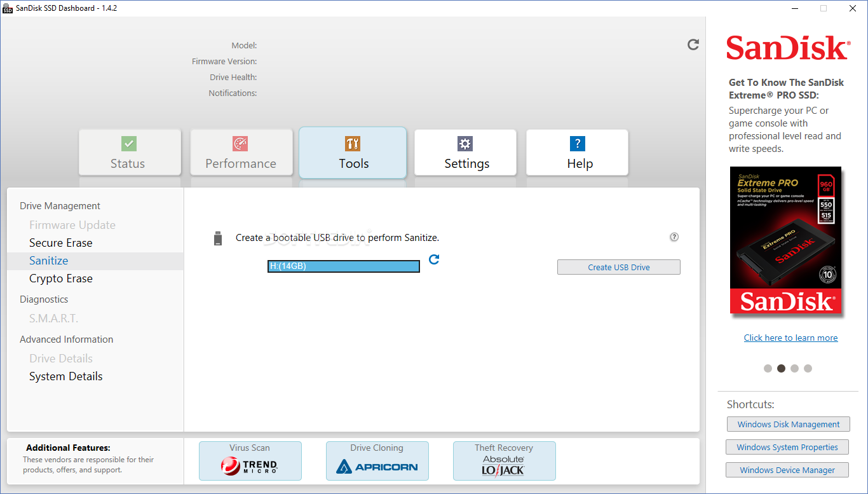This screenshot has height=494, width=868.
Task: Click the SSD Dashboard title bar icon
Action: coord(8,8)
